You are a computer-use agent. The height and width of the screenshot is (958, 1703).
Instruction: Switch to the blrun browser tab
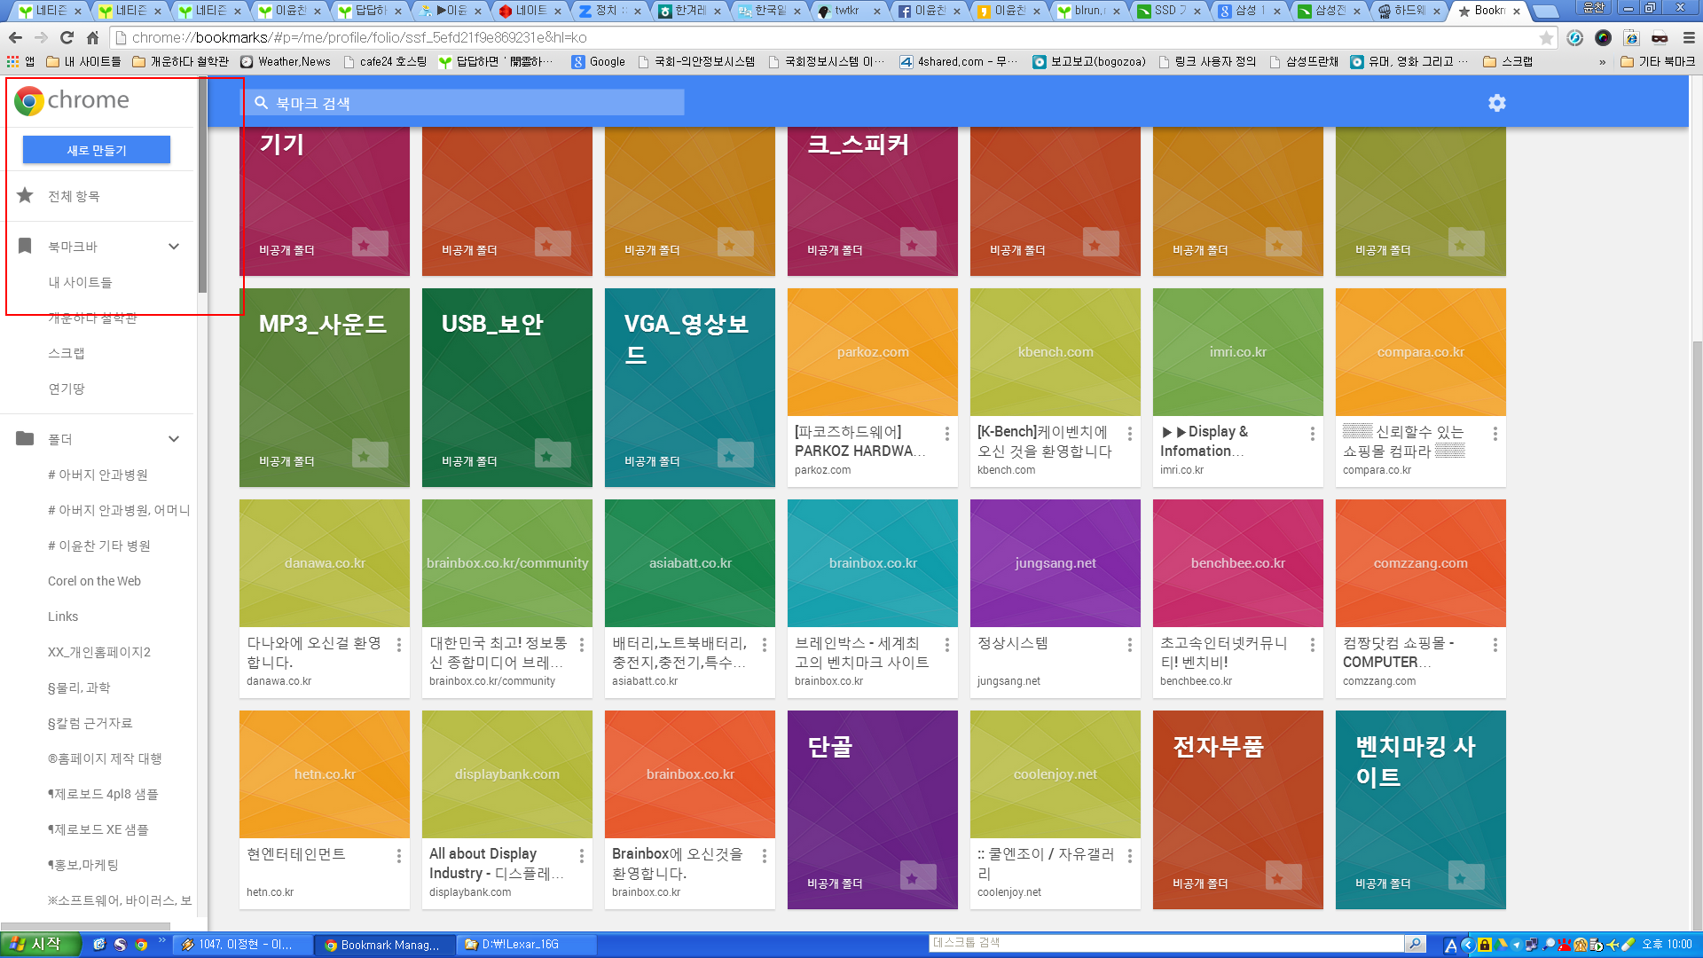(1088, 11)
